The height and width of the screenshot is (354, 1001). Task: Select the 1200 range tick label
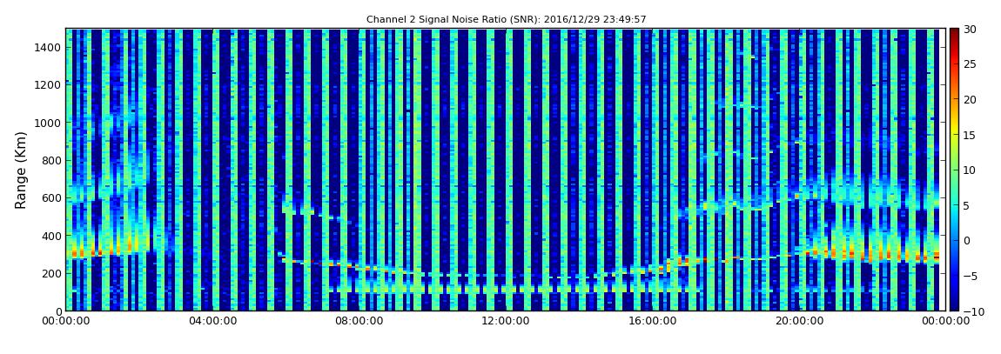[x=49, y=85]
